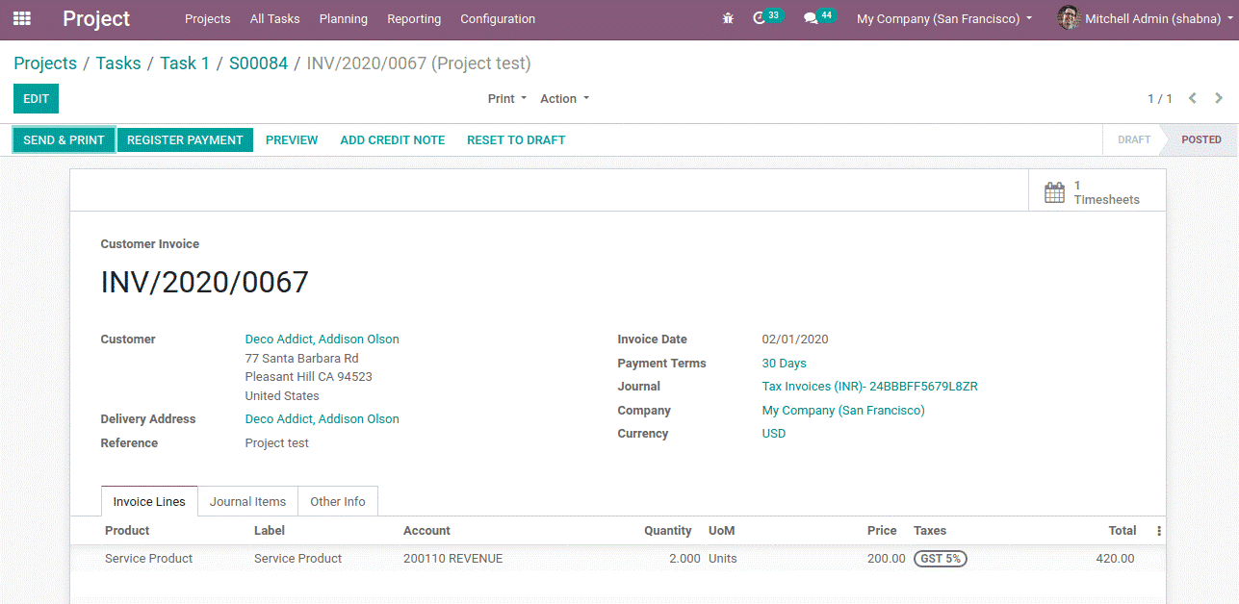Go to next record arrow
This screenshot has width=1239, height=604.
tap(1219, 98)
